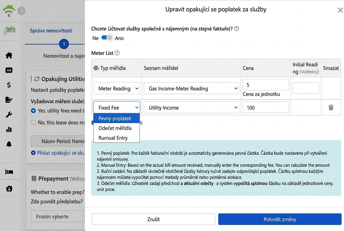
Task: Open the bar chart reports icon
Action: point(9,129)
